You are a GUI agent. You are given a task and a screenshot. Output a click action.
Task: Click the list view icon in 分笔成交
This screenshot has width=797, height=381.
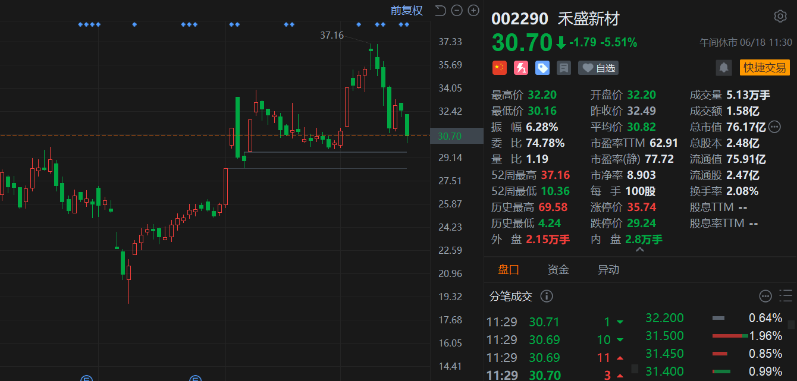point(785,296)
